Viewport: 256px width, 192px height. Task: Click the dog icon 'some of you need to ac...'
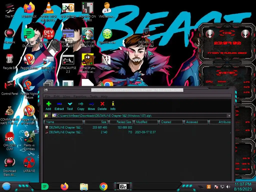pos(87,63)
